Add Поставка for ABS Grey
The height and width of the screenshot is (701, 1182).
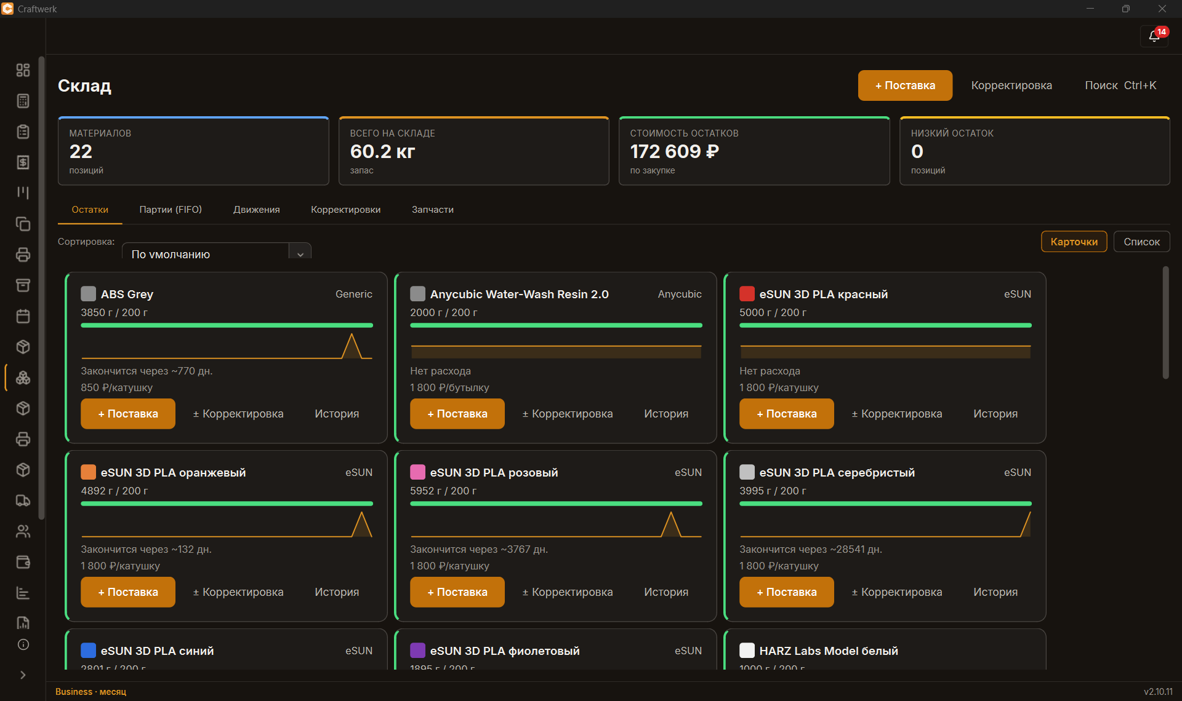(128, 414)
